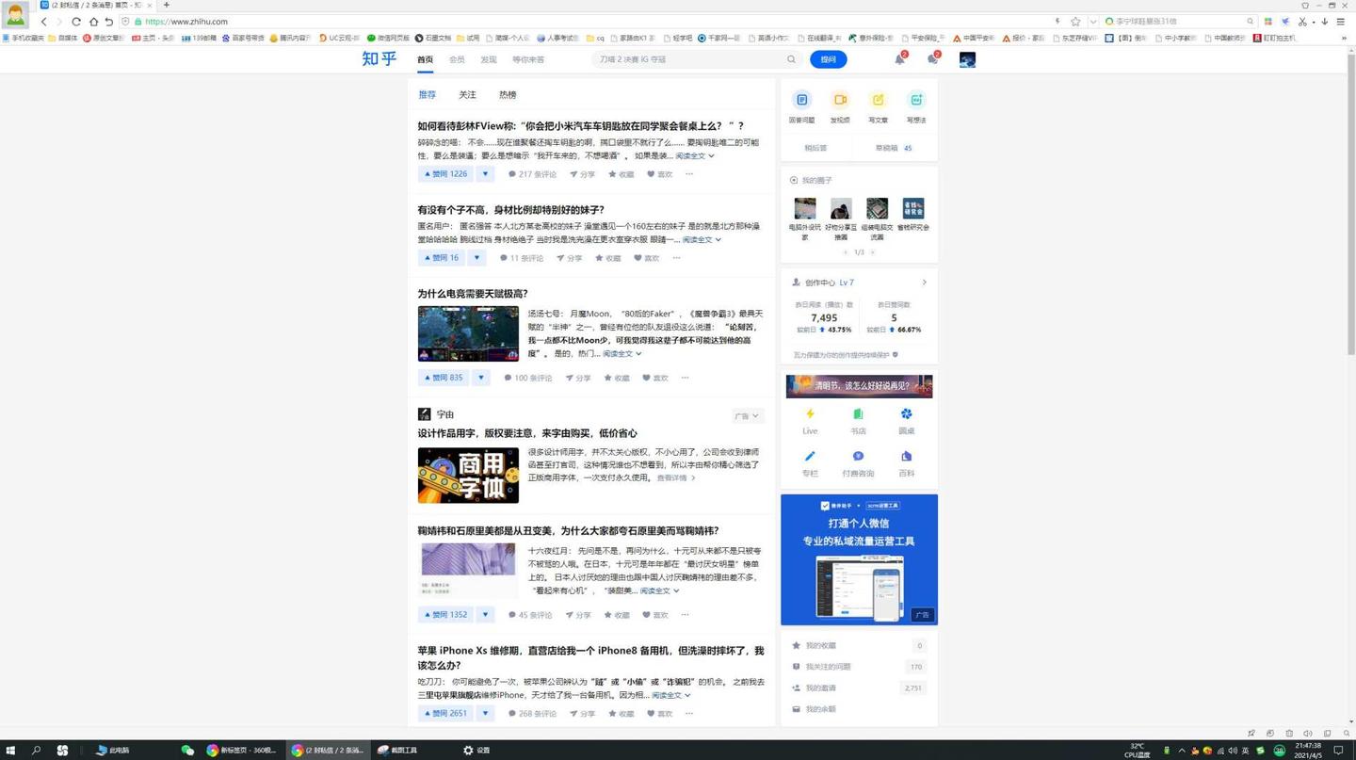Click the bookmark star icon in the address bar
Screen dimensions: 1356x760
click(1075, 22)
